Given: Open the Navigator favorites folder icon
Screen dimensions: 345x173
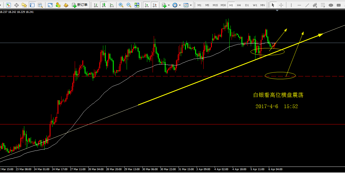Looking at the screenshot, I should click(x=24, y=5).
